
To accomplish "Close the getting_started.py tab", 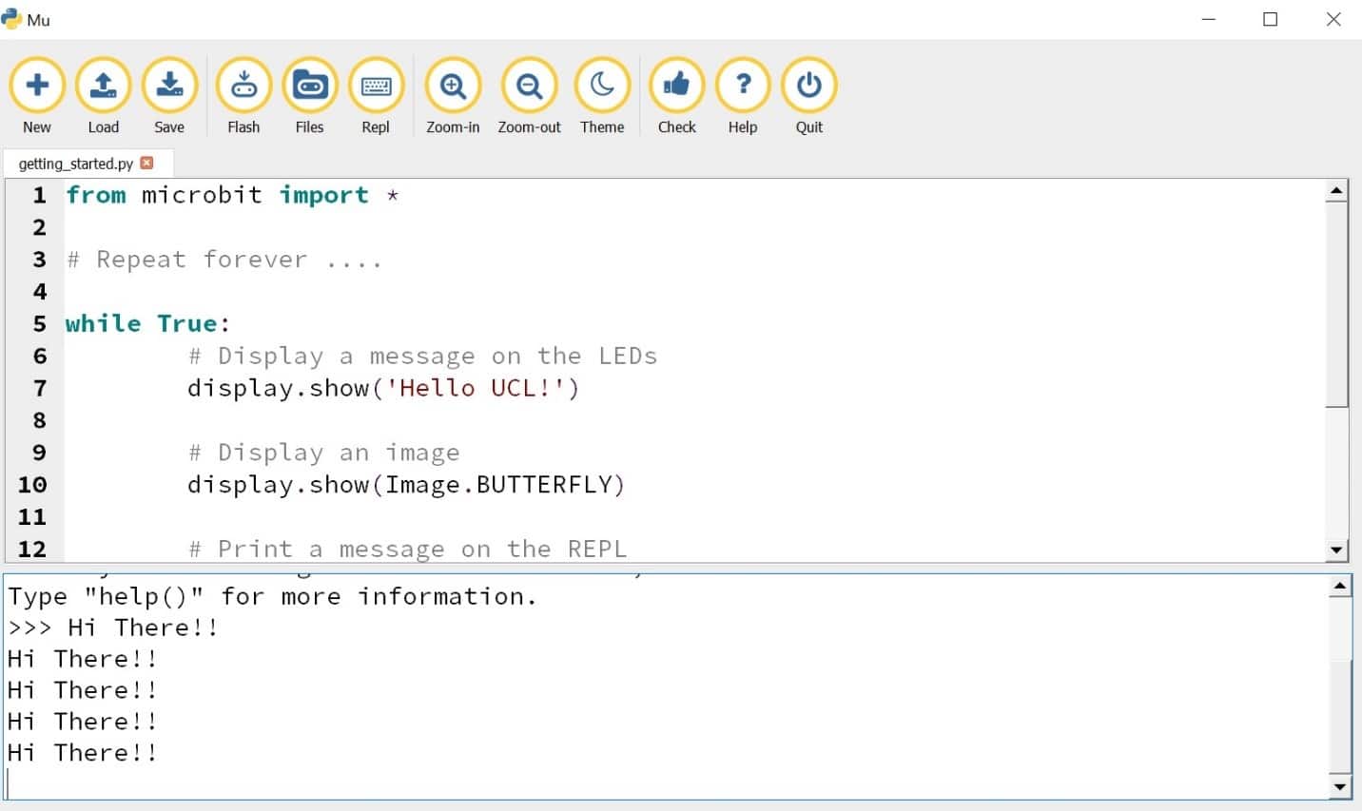I will tap(146, 163).
